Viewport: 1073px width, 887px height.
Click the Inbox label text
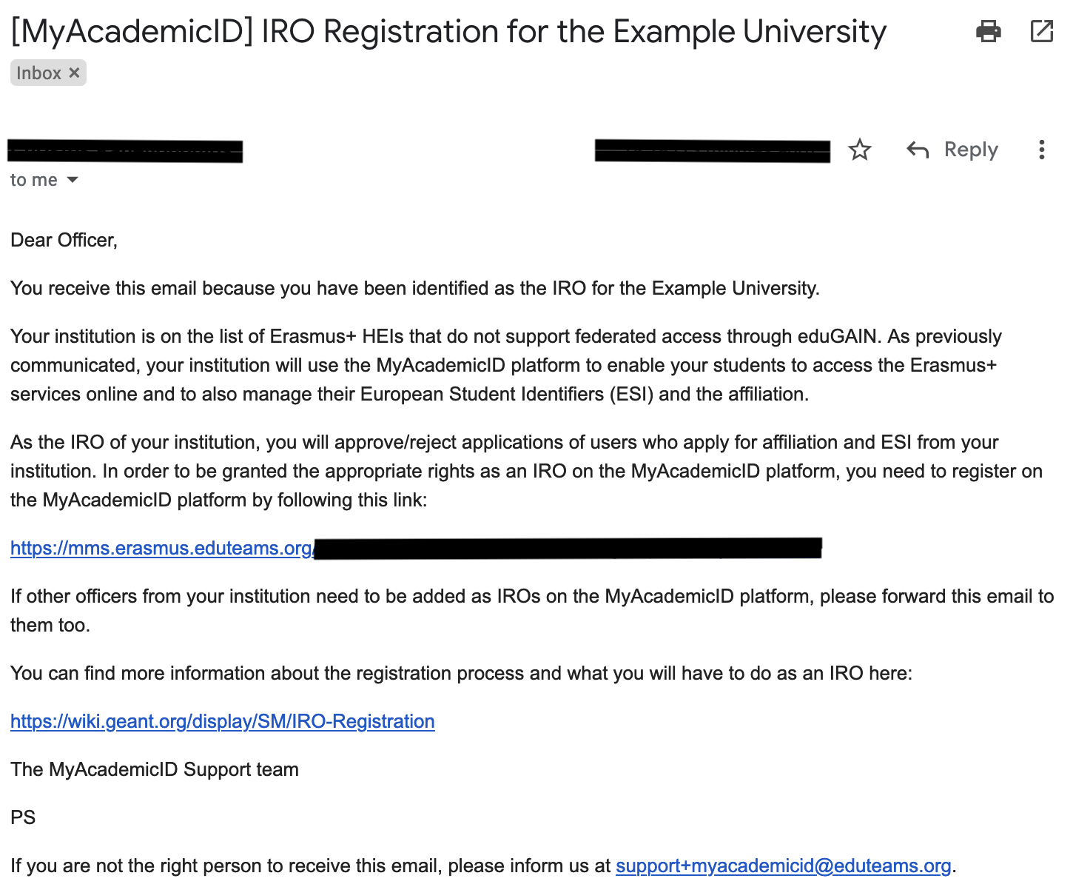coord(38,73)
